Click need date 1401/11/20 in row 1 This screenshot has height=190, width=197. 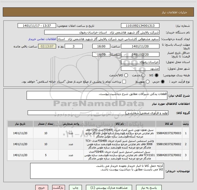[20, 133]
